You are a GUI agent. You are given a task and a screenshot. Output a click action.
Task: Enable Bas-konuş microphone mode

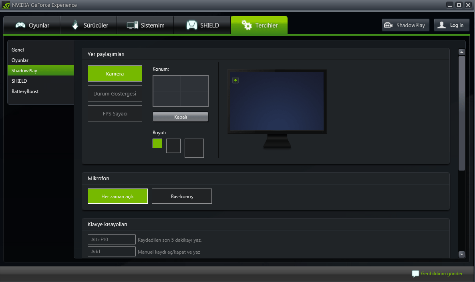click(182, 196)
